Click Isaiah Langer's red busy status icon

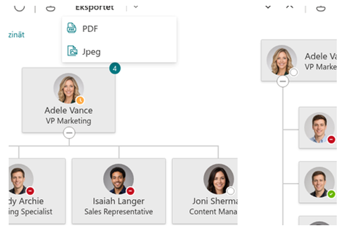pos(130,191)
